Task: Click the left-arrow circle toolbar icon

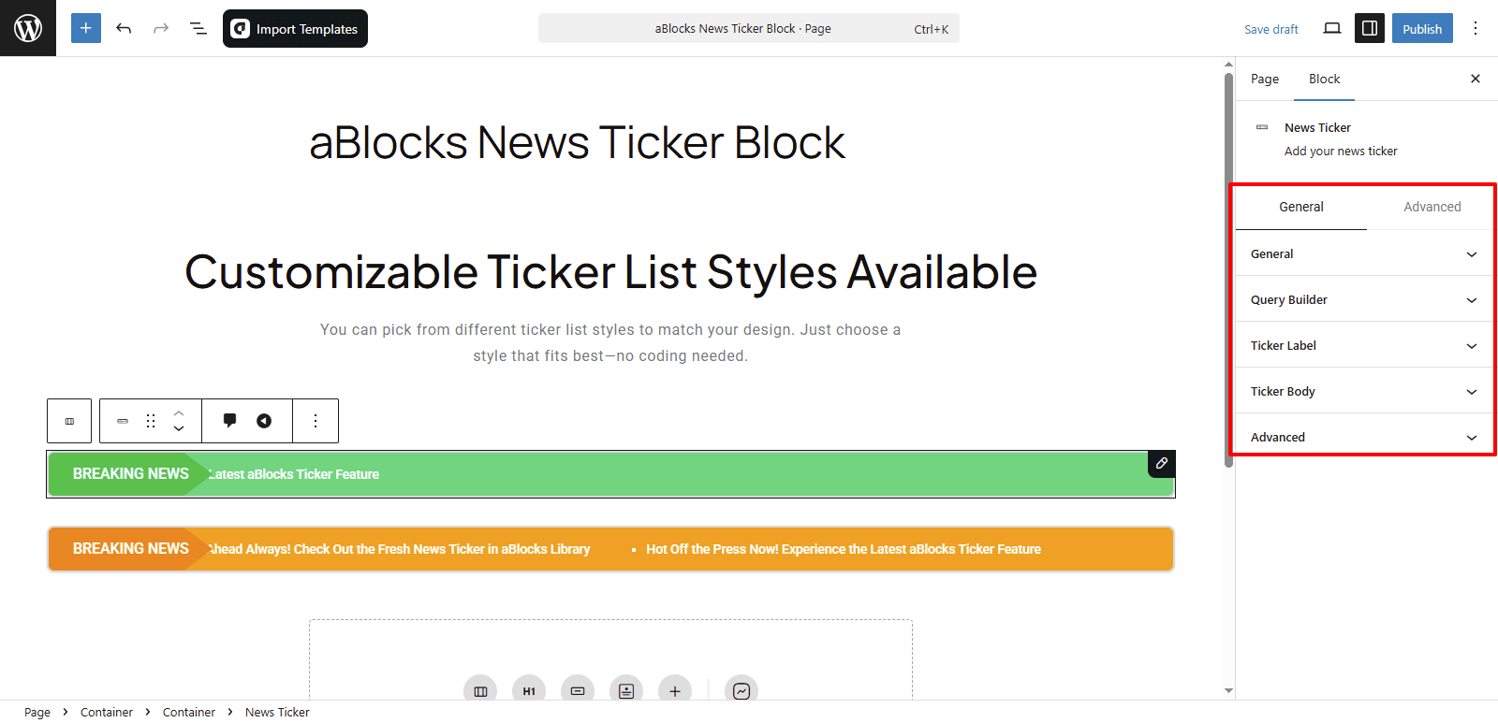Action: pos(264,421)
